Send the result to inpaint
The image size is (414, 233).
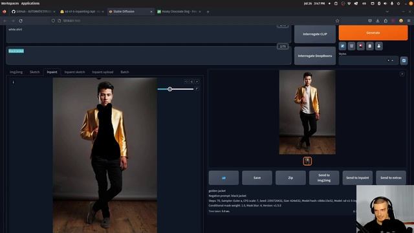tap(358, 178)
